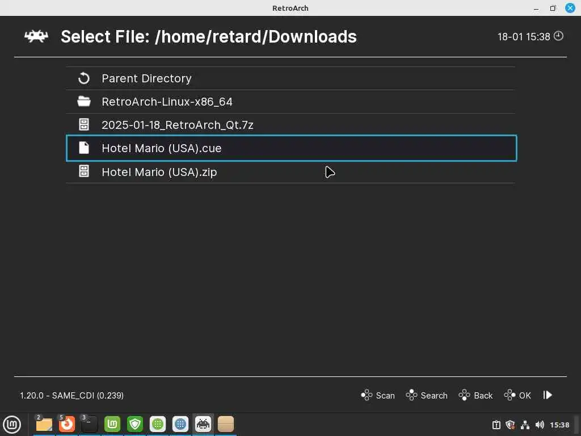Open the tan package app in the taskbar

tap(226, 424)
